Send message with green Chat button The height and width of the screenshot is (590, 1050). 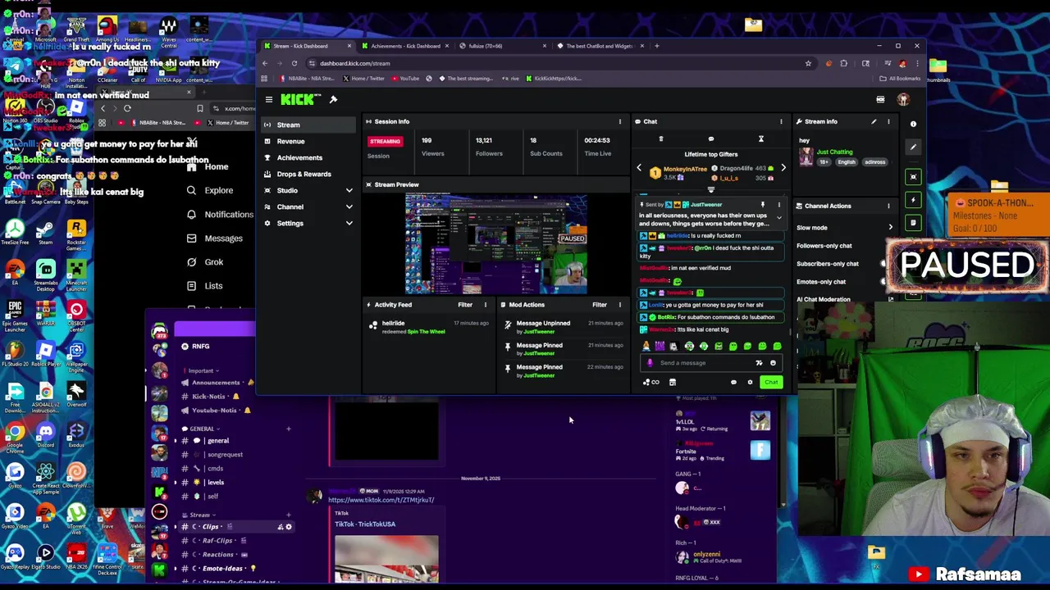[771, 383]
